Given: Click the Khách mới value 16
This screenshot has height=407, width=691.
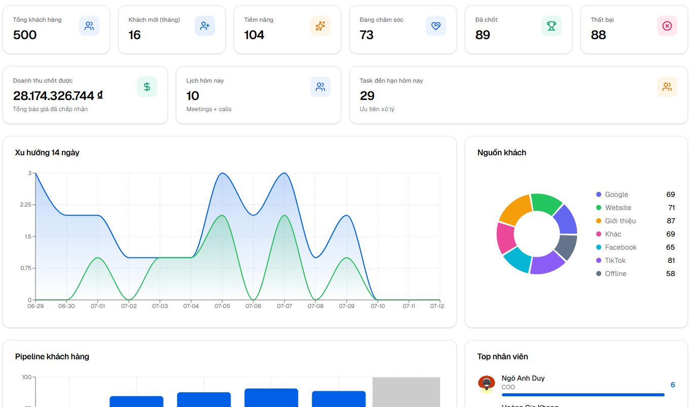Looking at the screenshot, I should pos(134,35).
